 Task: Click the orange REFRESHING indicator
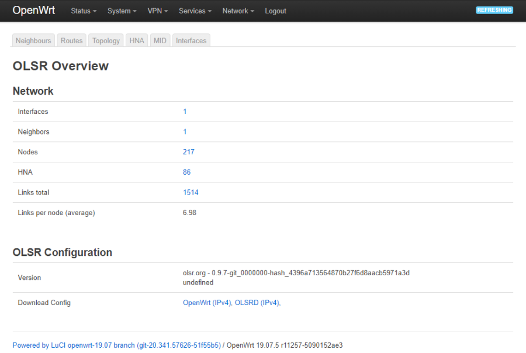[494, 9]
